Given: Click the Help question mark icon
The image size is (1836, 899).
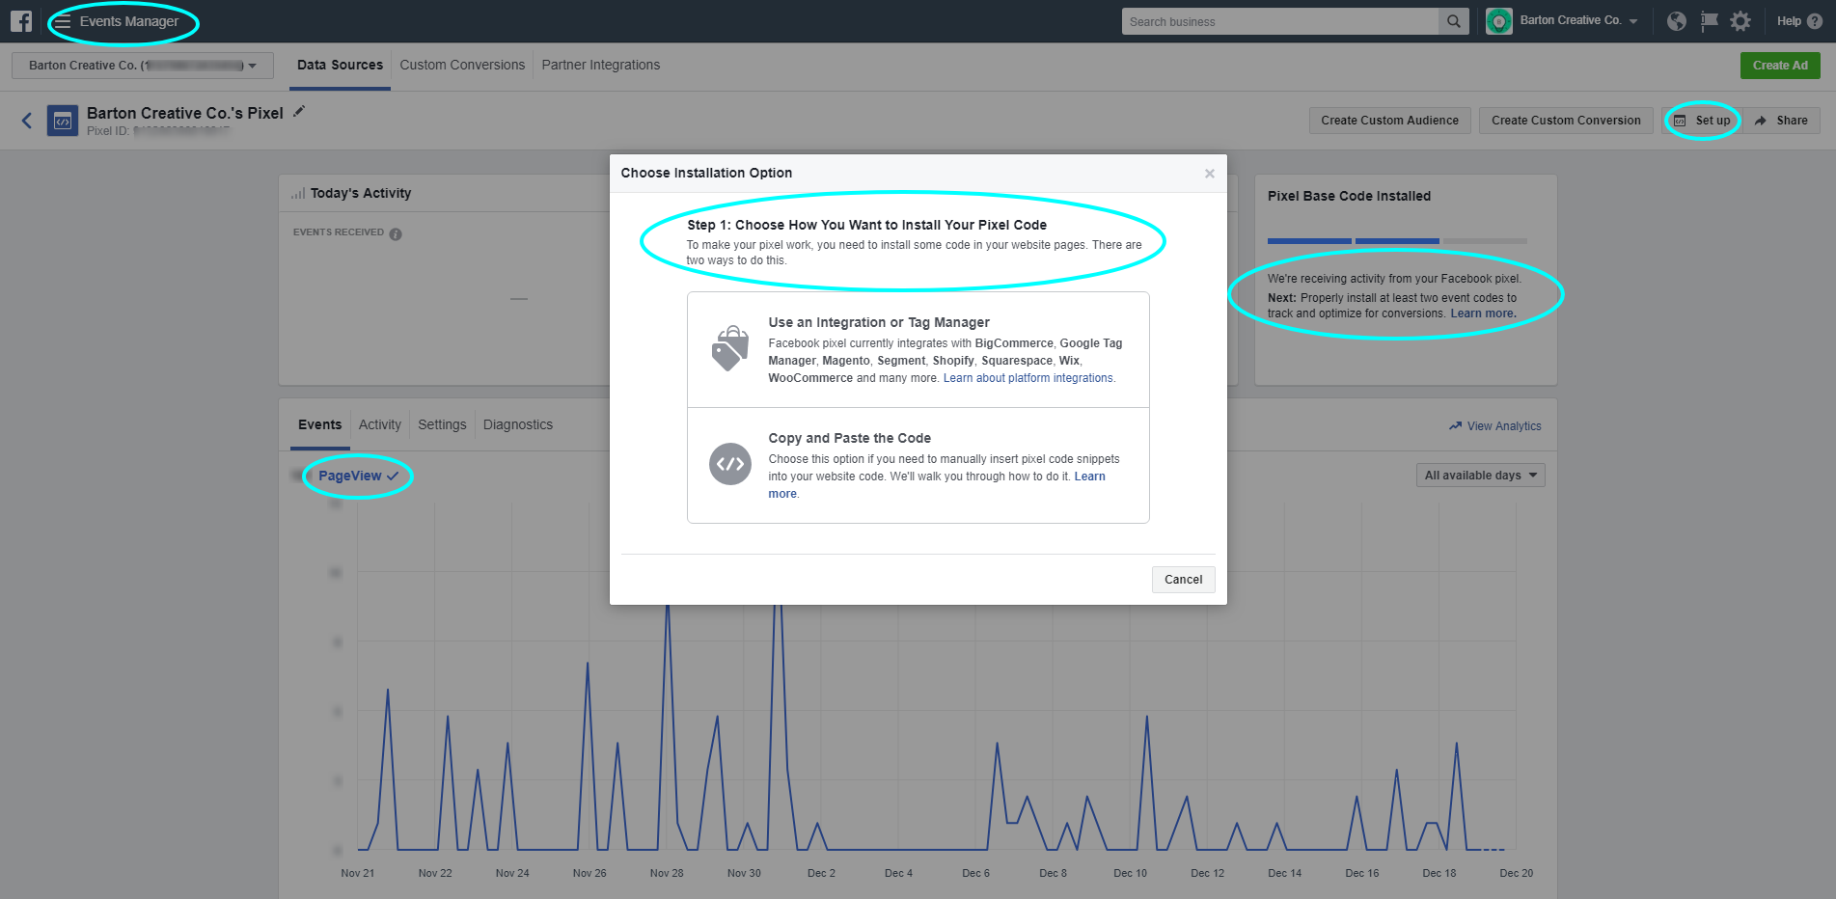Looking at the screenshot, I should 1815,21.
